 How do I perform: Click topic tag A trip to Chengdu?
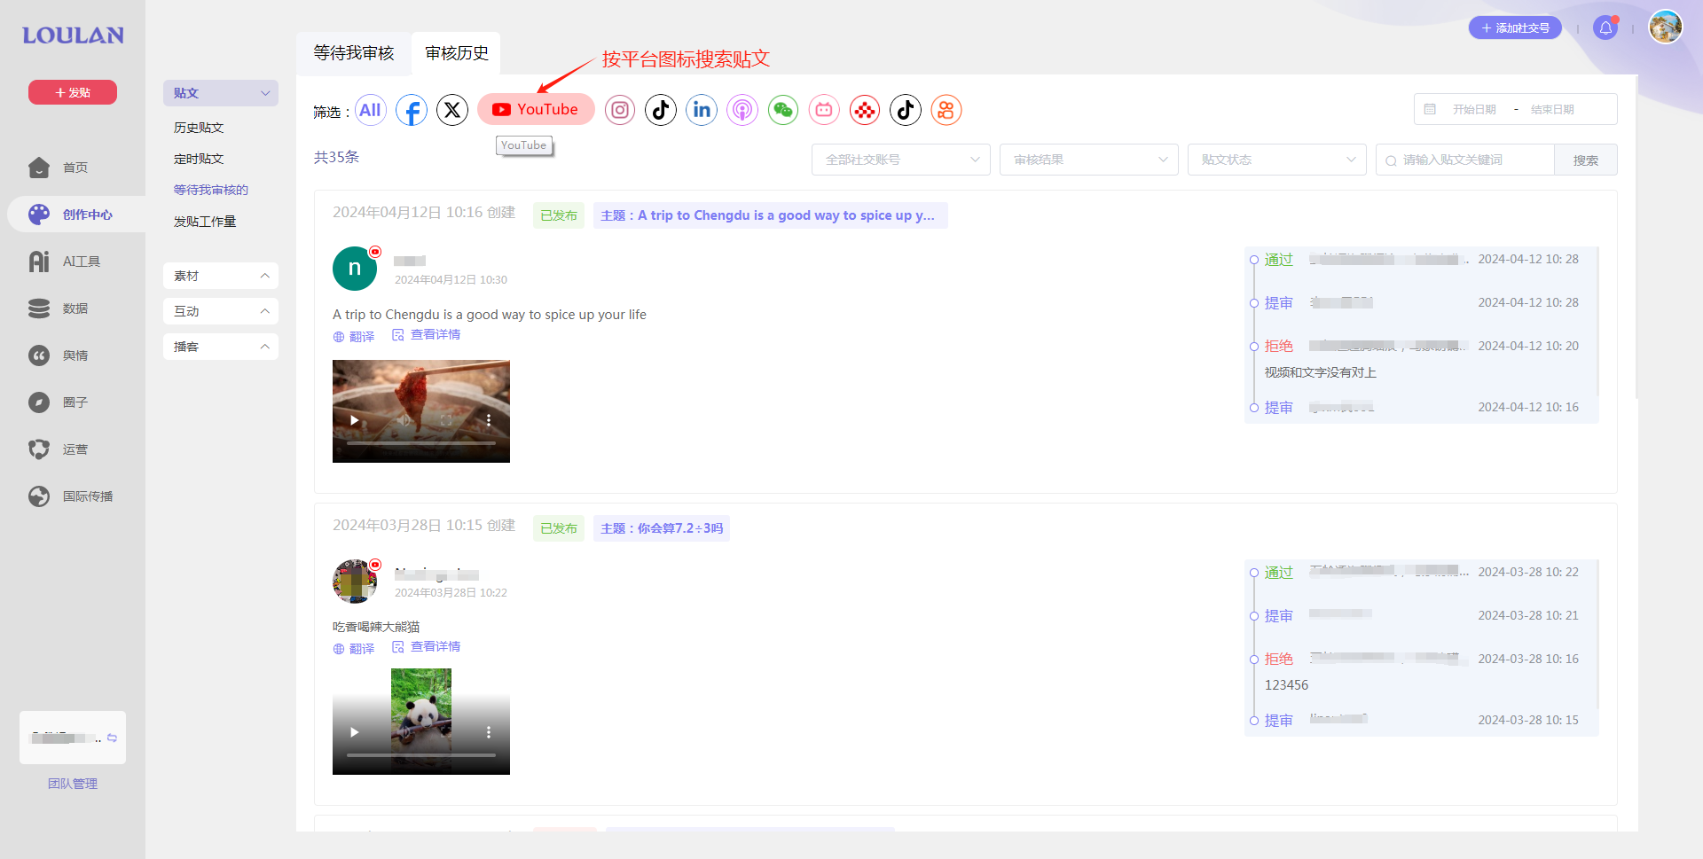coord(770,215)
